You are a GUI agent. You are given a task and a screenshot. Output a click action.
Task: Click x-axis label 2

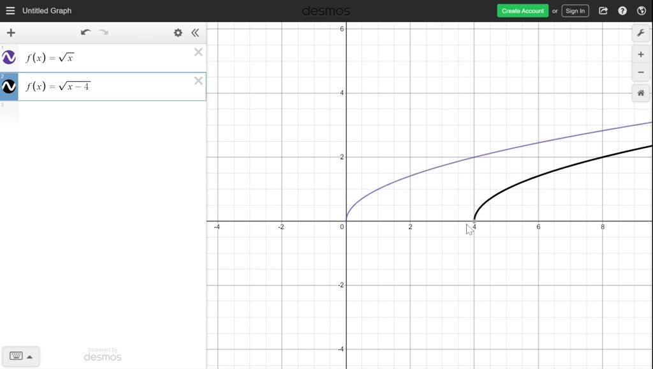click(x=410, y=227)
